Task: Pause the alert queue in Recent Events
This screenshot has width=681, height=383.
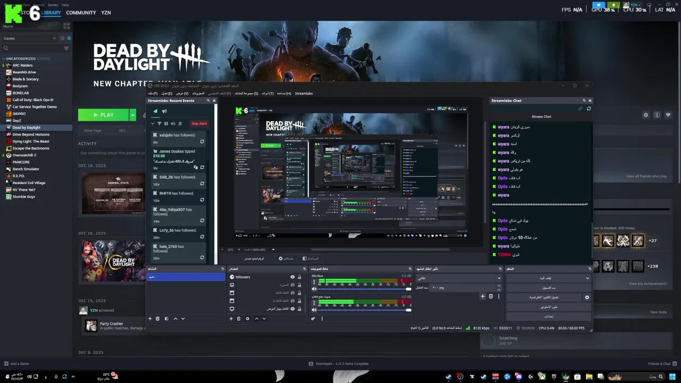Action: click(166, 123)
